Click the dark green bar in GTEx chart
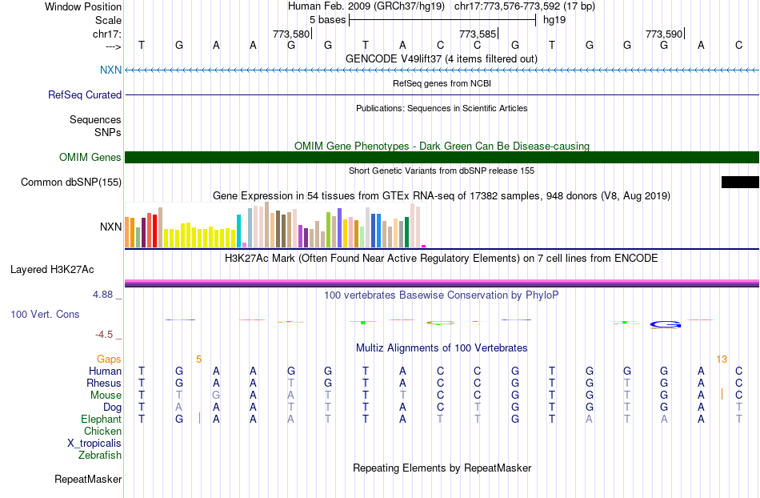 [x=406, y=232]
